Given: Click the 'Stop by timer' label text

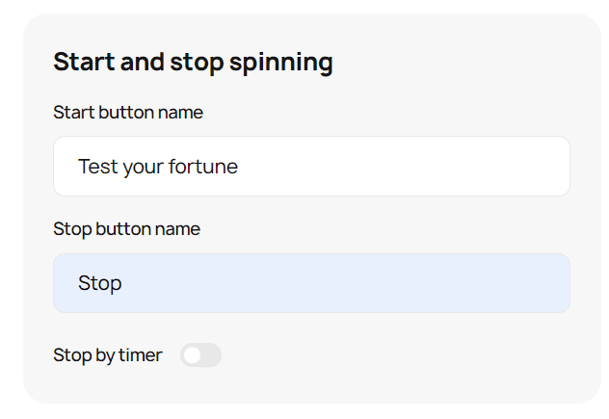Looking at the screenshot, I should pos(108,355).
